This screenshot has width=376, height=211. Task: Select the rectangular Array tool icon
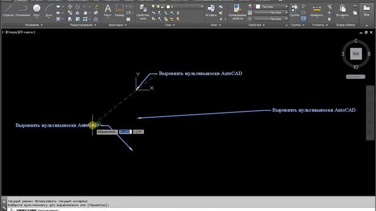click(85, 19)
